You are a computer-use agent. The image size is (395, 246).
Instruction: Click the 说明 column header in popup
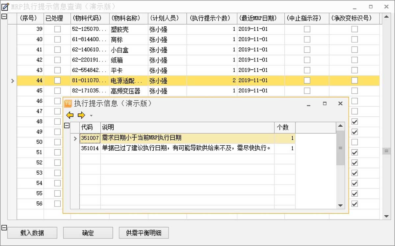pos(187,127)
